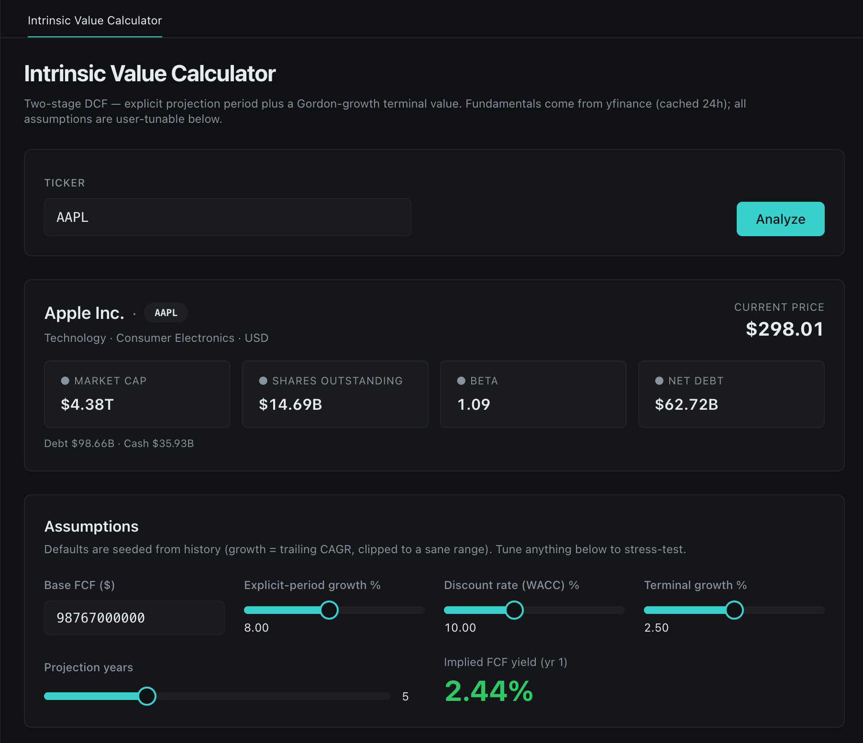This screenshot has width=863, height=743.
Task: Select the Market Cap $4.38T card
Action: click(137, 394)
